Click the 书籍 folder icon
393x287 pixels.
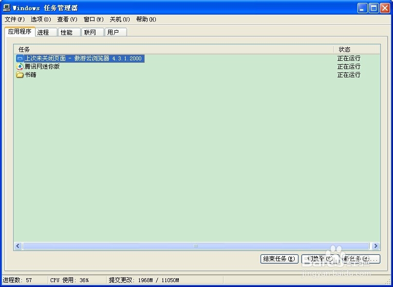[x=19, y=74]
